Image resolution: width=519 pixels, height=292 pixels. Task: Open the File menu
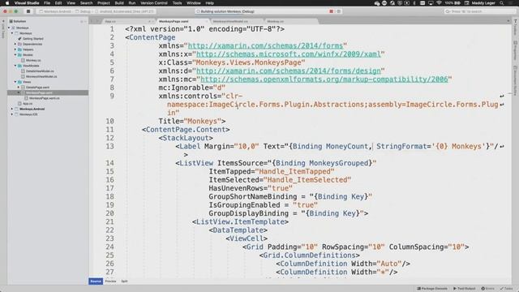pos(47,3)
